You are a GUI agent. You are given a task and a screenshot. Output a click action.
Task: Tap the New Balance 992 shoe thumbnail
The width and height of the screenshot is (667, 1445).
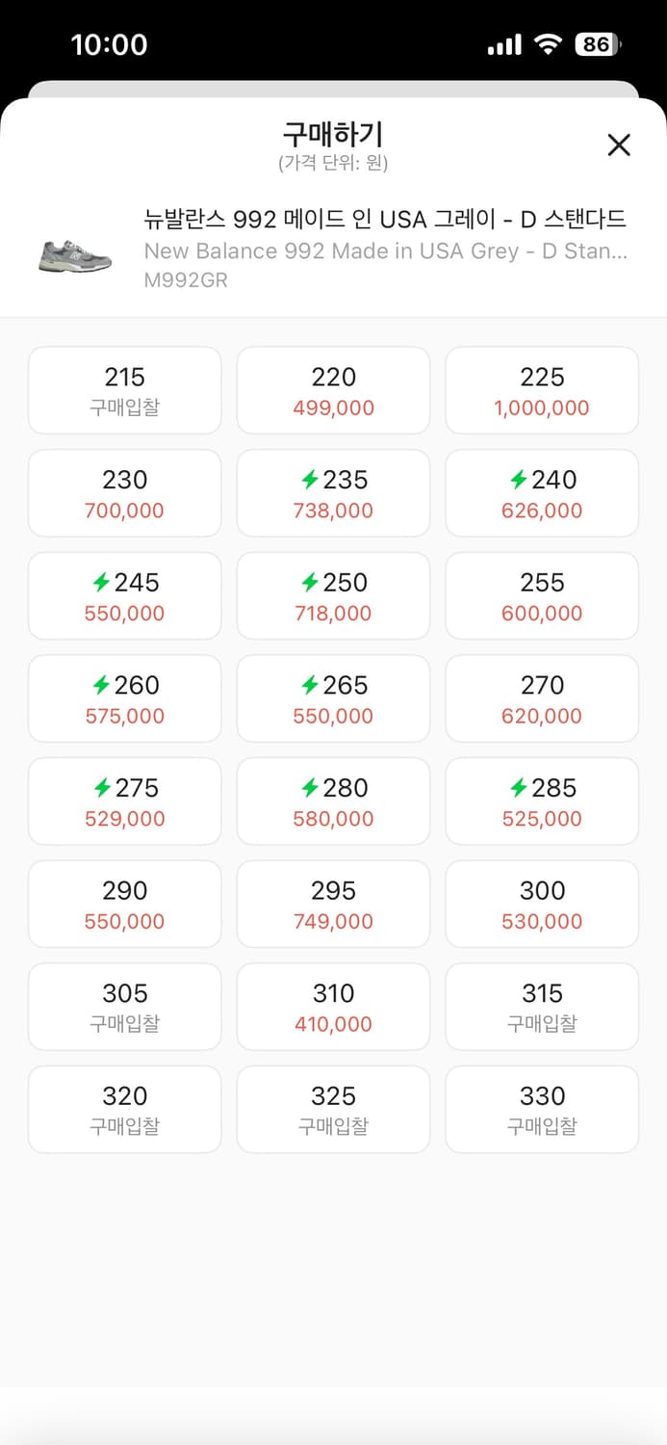(75, 255)
